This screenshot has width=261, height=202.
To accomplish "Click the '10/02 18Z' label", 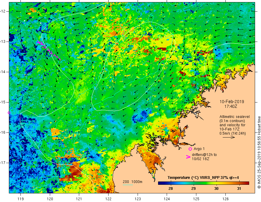I will 200,159.
